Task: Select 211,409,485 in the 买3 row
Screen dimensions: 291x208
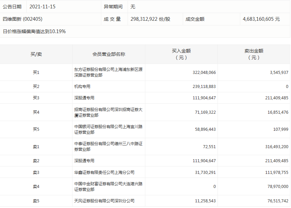Action: click(277, 98)
